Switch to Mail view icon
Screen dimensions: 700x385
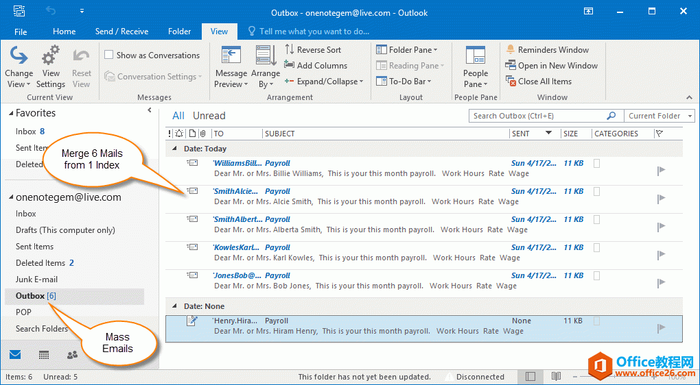pos(15,354)
